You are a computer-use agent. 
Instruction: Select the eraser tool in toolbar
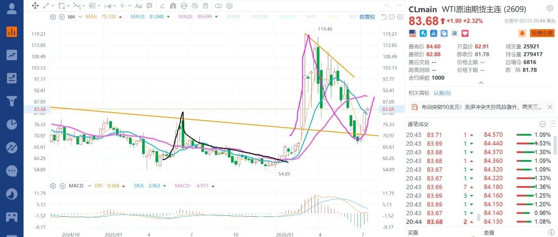coord(162,6)
